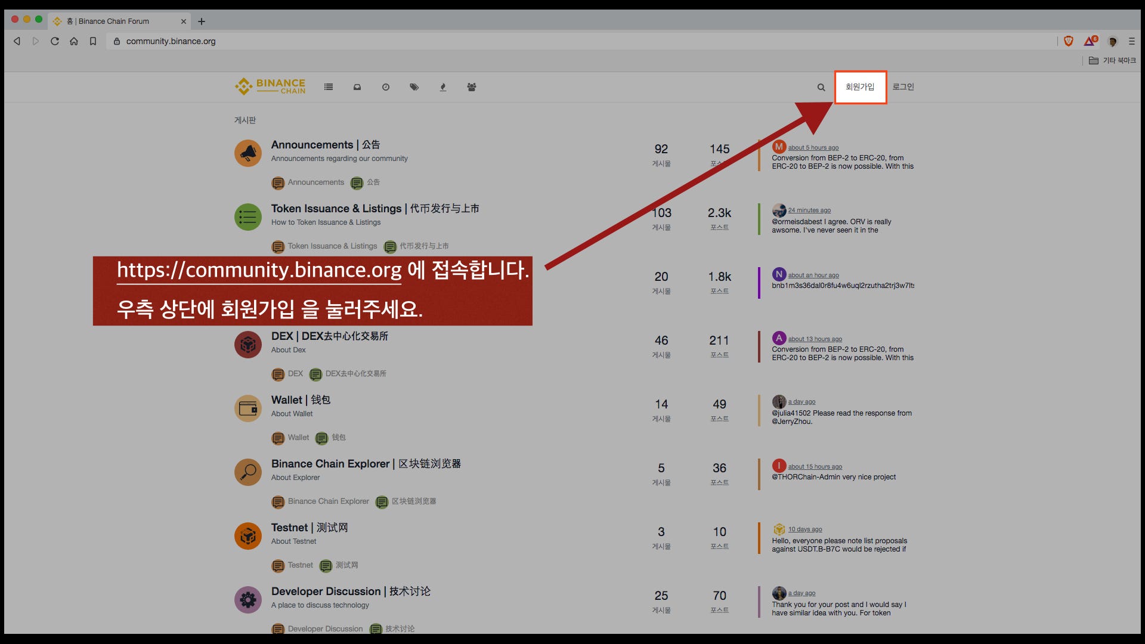Viewport: 1145px width, 644px height.
Task: Click the tags icon in the header
Action: point(414,87)
